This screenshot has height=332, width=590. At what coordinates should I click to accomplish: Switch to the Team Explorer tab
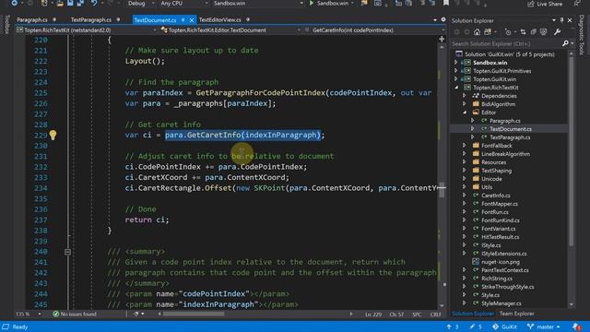point(516,314)
